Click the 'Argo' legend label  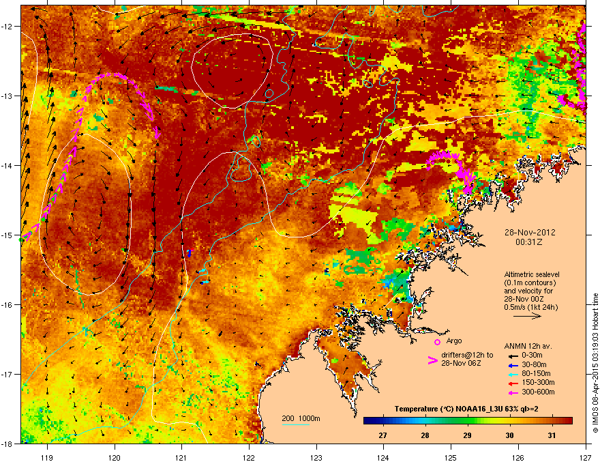454,341
